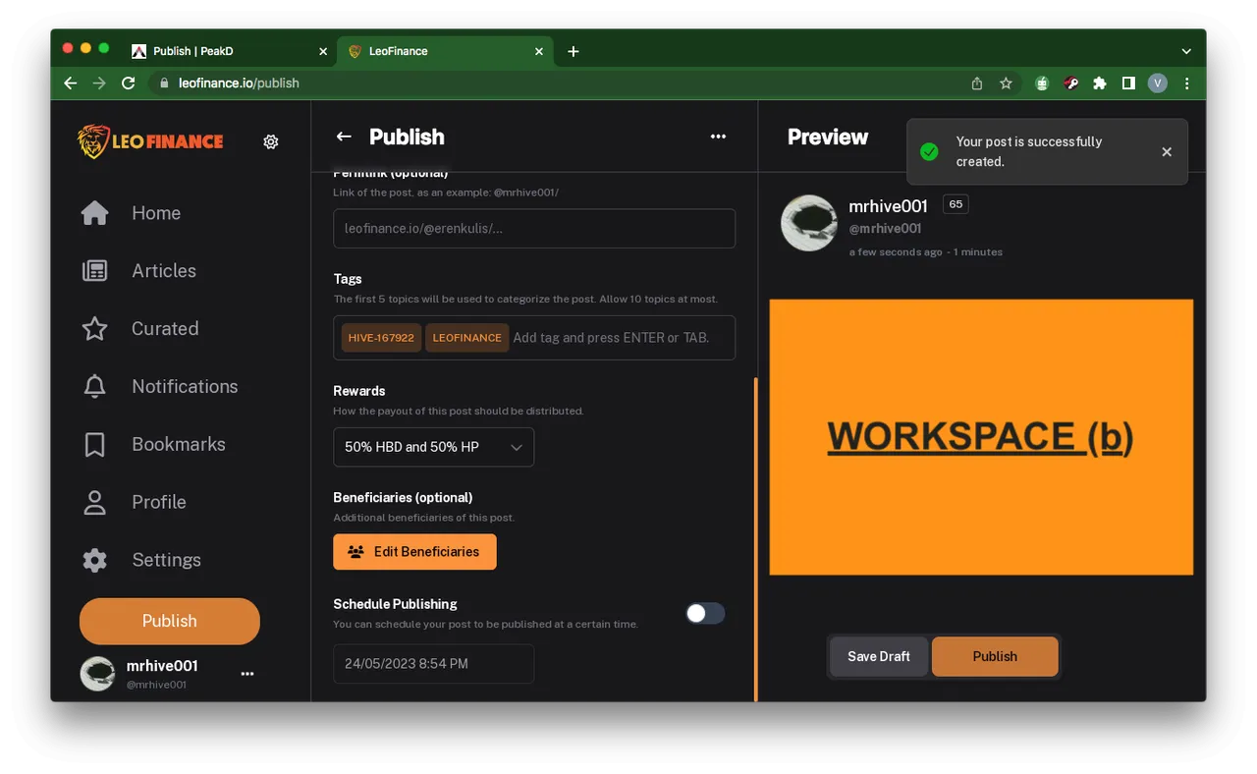
Task: Open the Extensions puzzle piece icon
Action: (1100, 83)
